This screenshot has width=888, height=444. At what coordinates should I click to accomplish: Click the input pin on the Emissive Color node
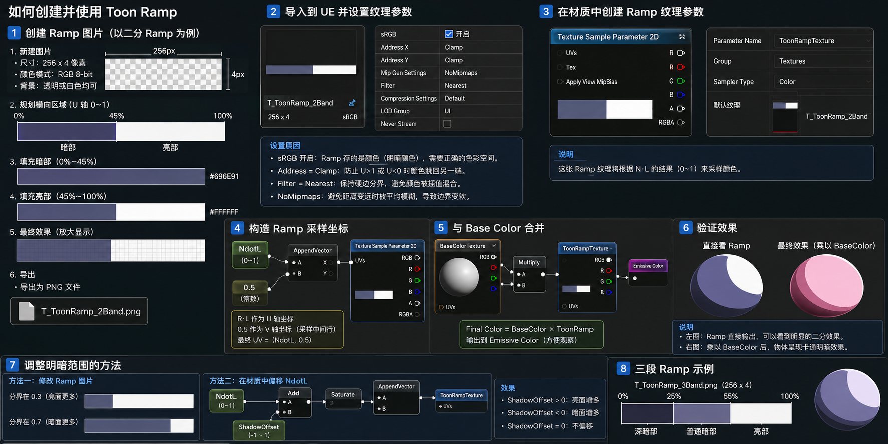[x=635, y=278]
